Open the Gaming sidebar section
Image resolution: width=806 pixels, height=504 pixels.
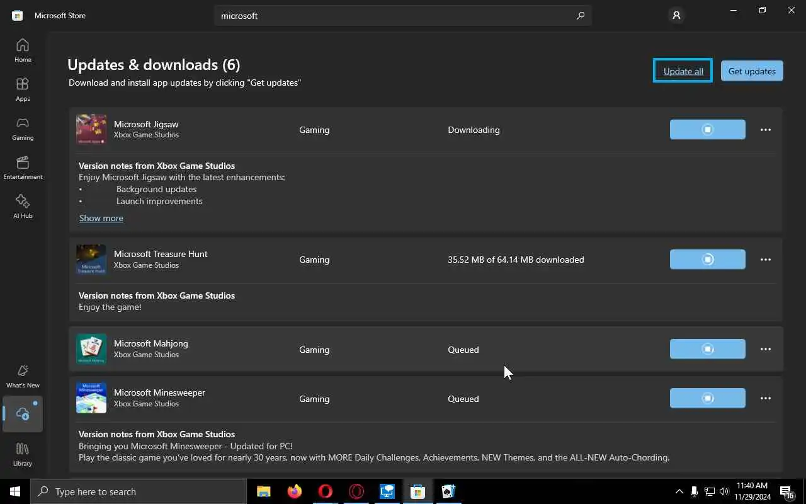point(23,129)
